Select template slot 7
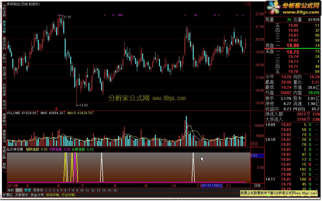The height and width of the screenshot is (201, 322). click(69, 190)
